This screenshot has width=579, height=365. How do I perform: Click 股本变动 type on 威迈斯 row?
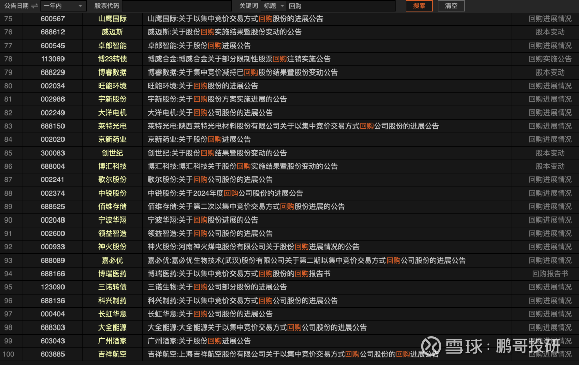pyautogui.click(x=550, y=32)
